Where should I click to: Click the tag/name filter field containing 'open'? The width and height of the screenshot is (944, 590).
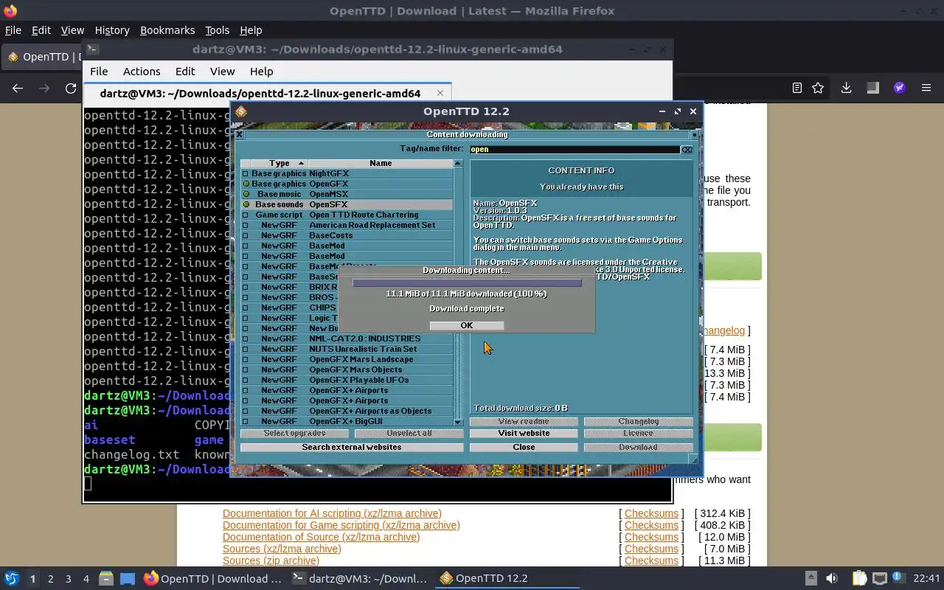tap(575, 149)
